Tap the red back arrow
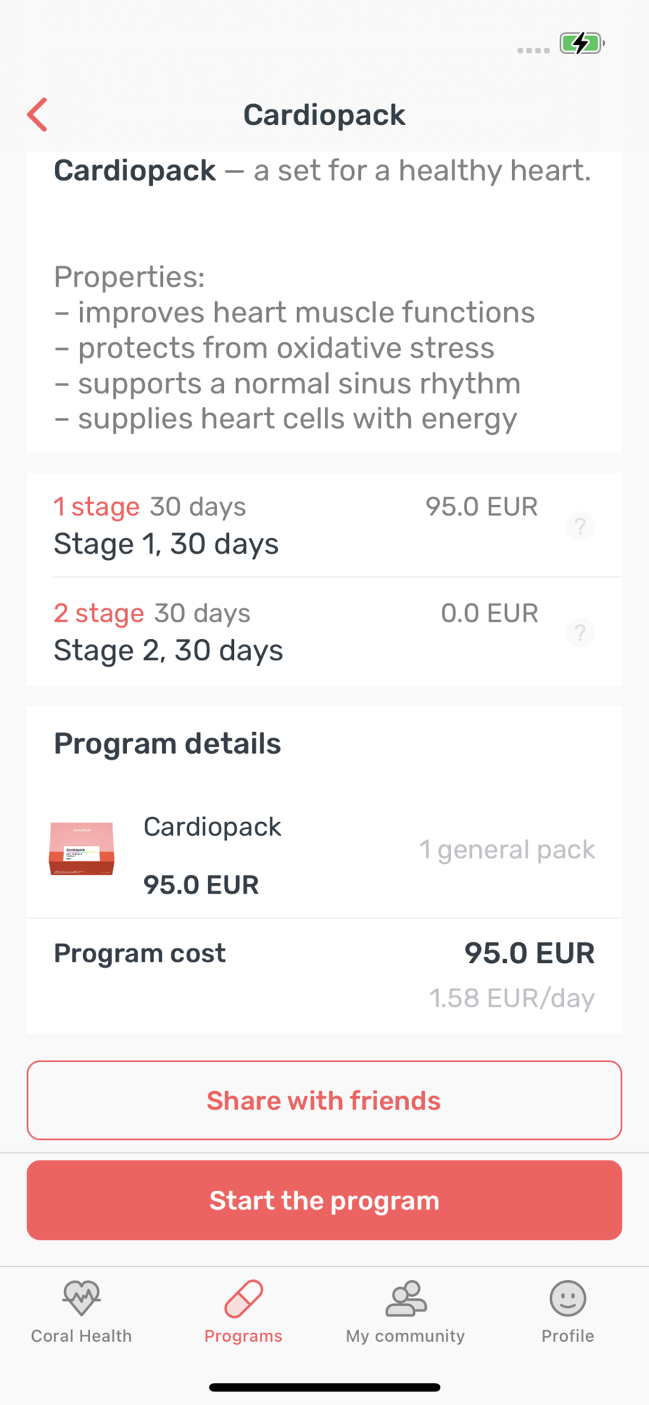 click(x=38, y=115)
